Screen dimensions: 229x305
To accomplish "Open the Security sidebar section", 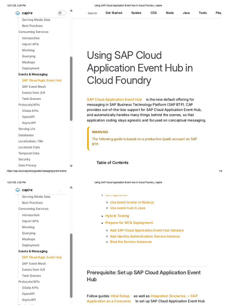I will point(24,159).
